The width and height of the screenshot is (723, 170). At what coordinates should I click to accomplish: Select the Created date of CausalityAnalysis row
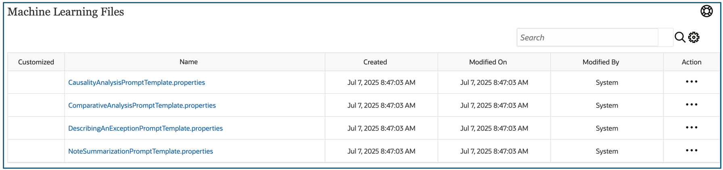tap(381, 82)
